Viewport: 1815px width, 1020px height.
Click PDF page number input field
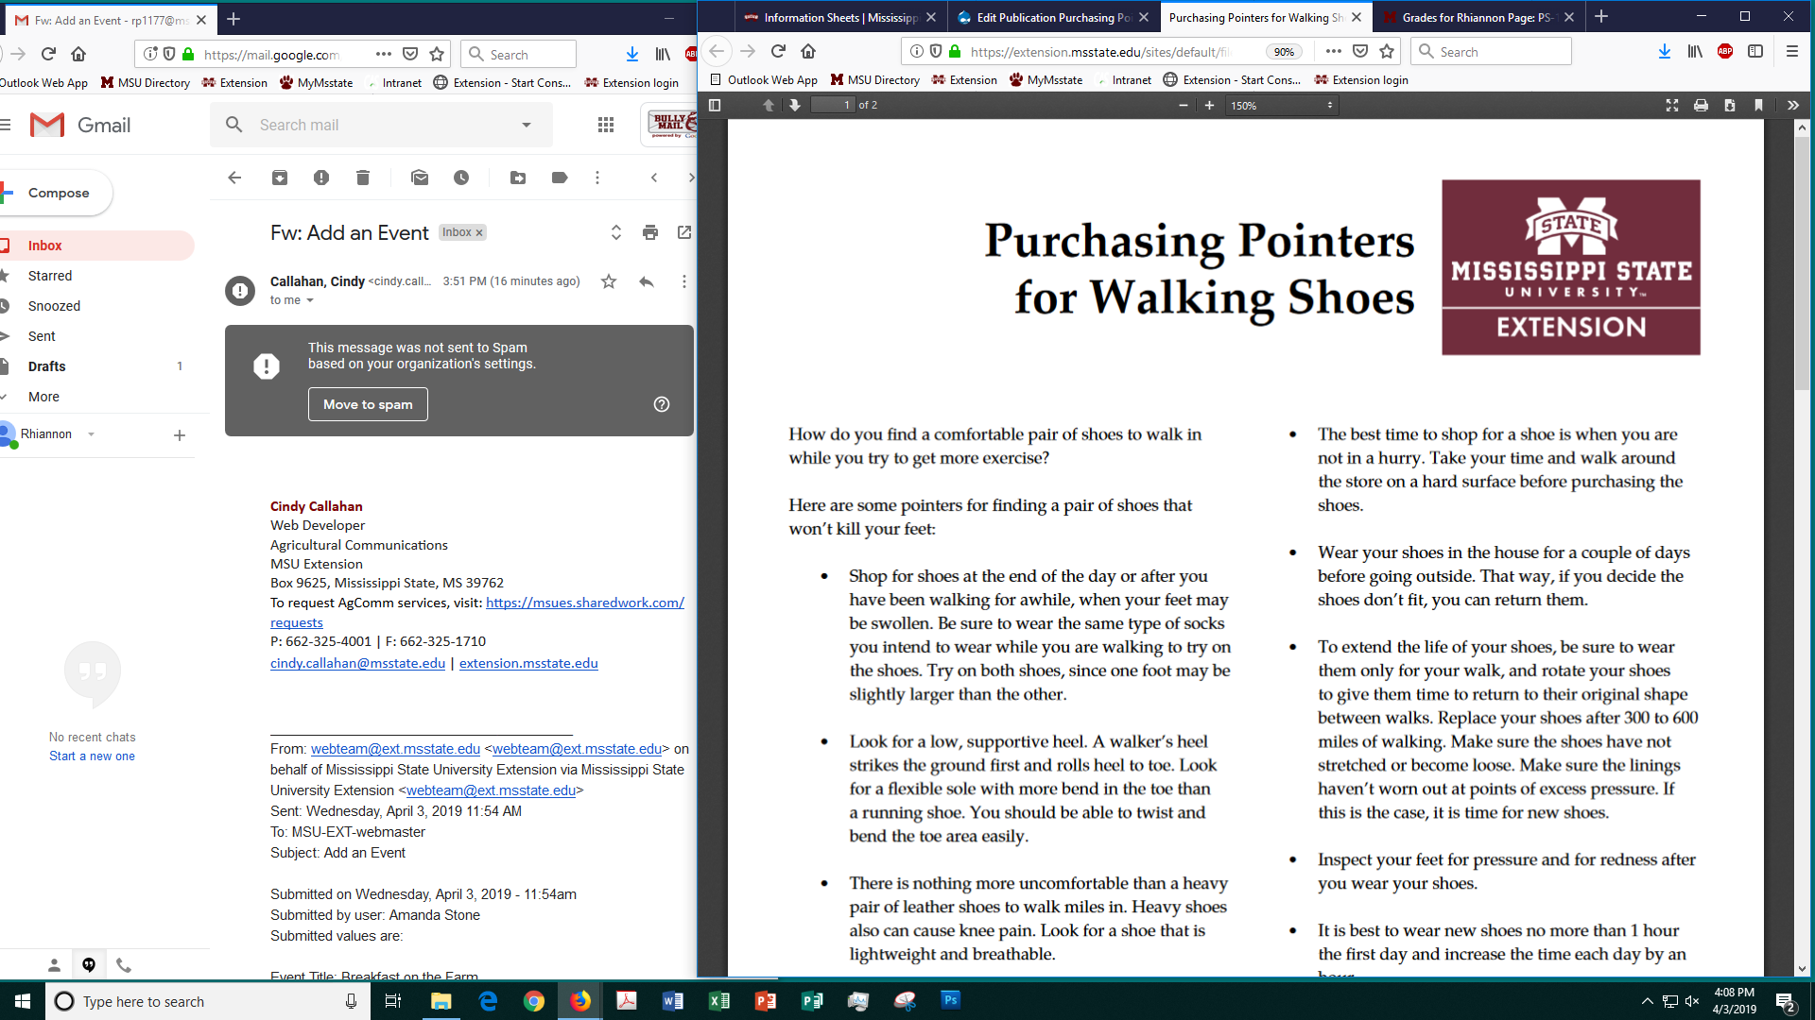pos(833,105)
